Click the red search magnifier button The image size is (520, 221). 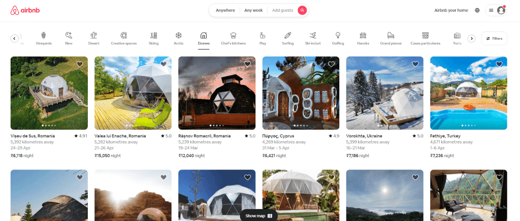pos(302,10)
